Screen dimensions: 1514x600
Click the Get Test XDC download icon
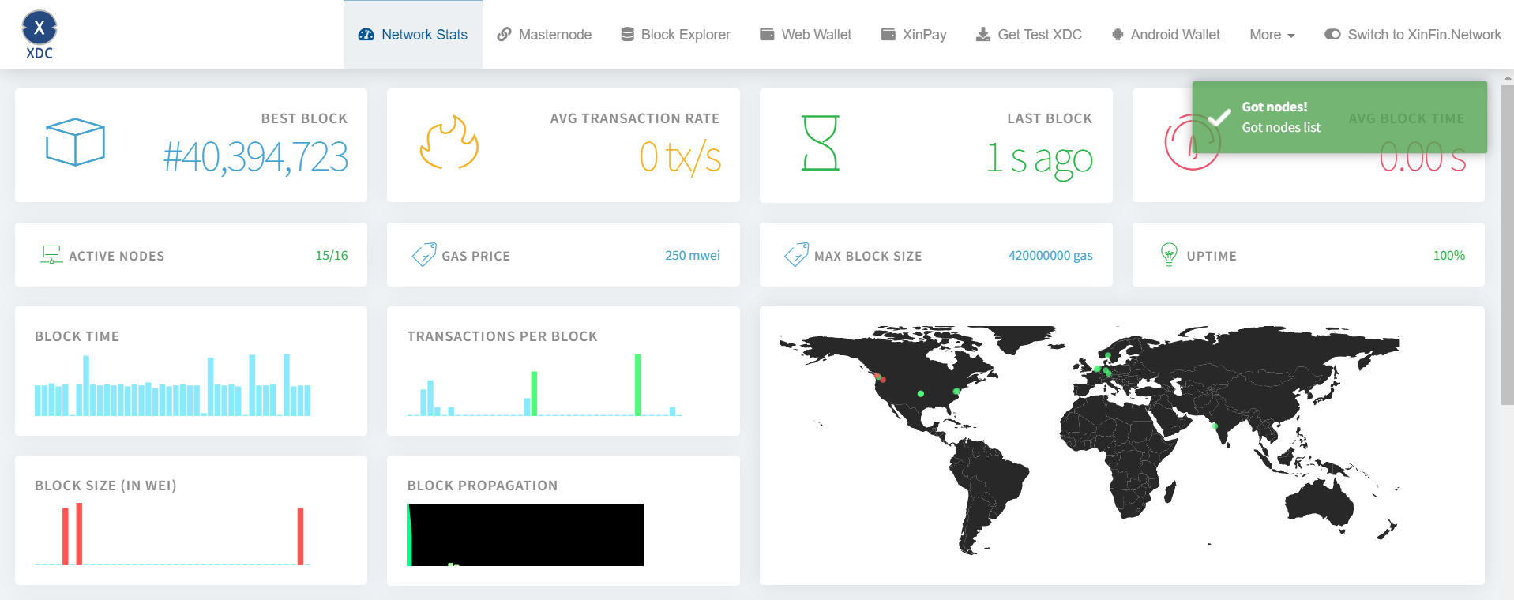coord(983,35)
